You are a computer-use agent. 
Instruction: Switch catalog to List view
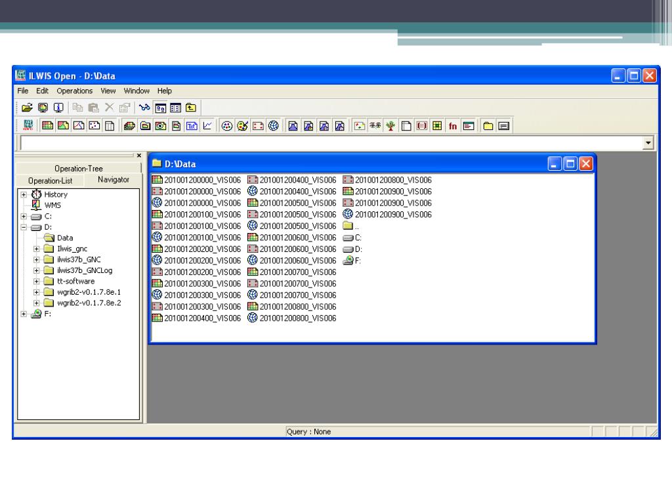[160, 108]
